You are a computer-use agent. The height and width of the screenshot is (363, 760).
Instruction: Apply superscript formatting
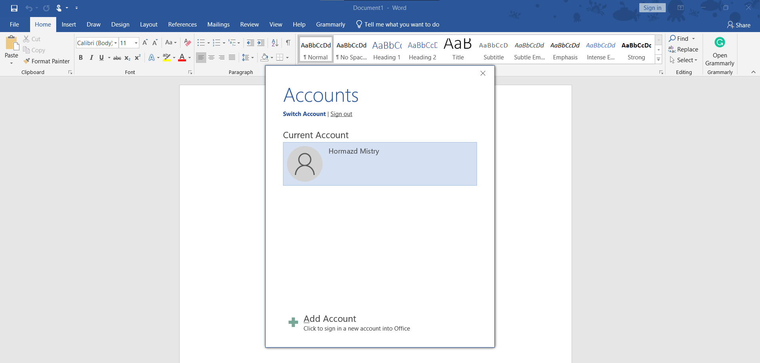138,58
